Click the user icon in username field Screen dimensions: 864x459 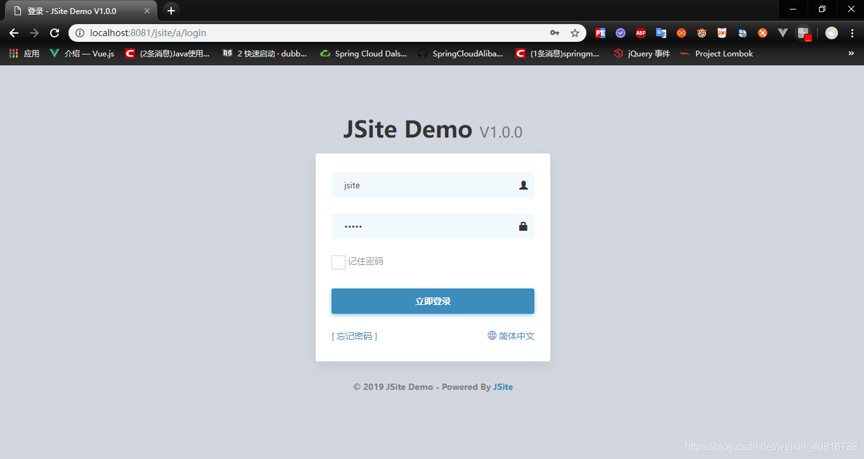point(524,185)
